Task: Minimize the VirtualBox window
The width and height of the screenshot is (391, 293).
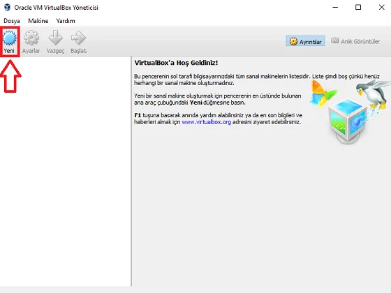Action: 335,8
